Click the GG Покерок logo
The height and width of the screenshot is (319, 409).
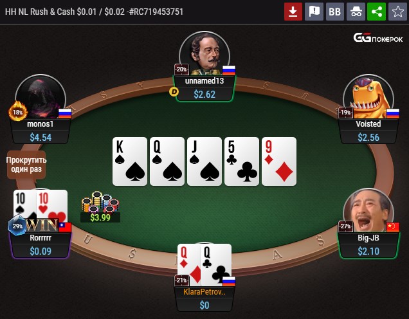[x=378, y=38]
